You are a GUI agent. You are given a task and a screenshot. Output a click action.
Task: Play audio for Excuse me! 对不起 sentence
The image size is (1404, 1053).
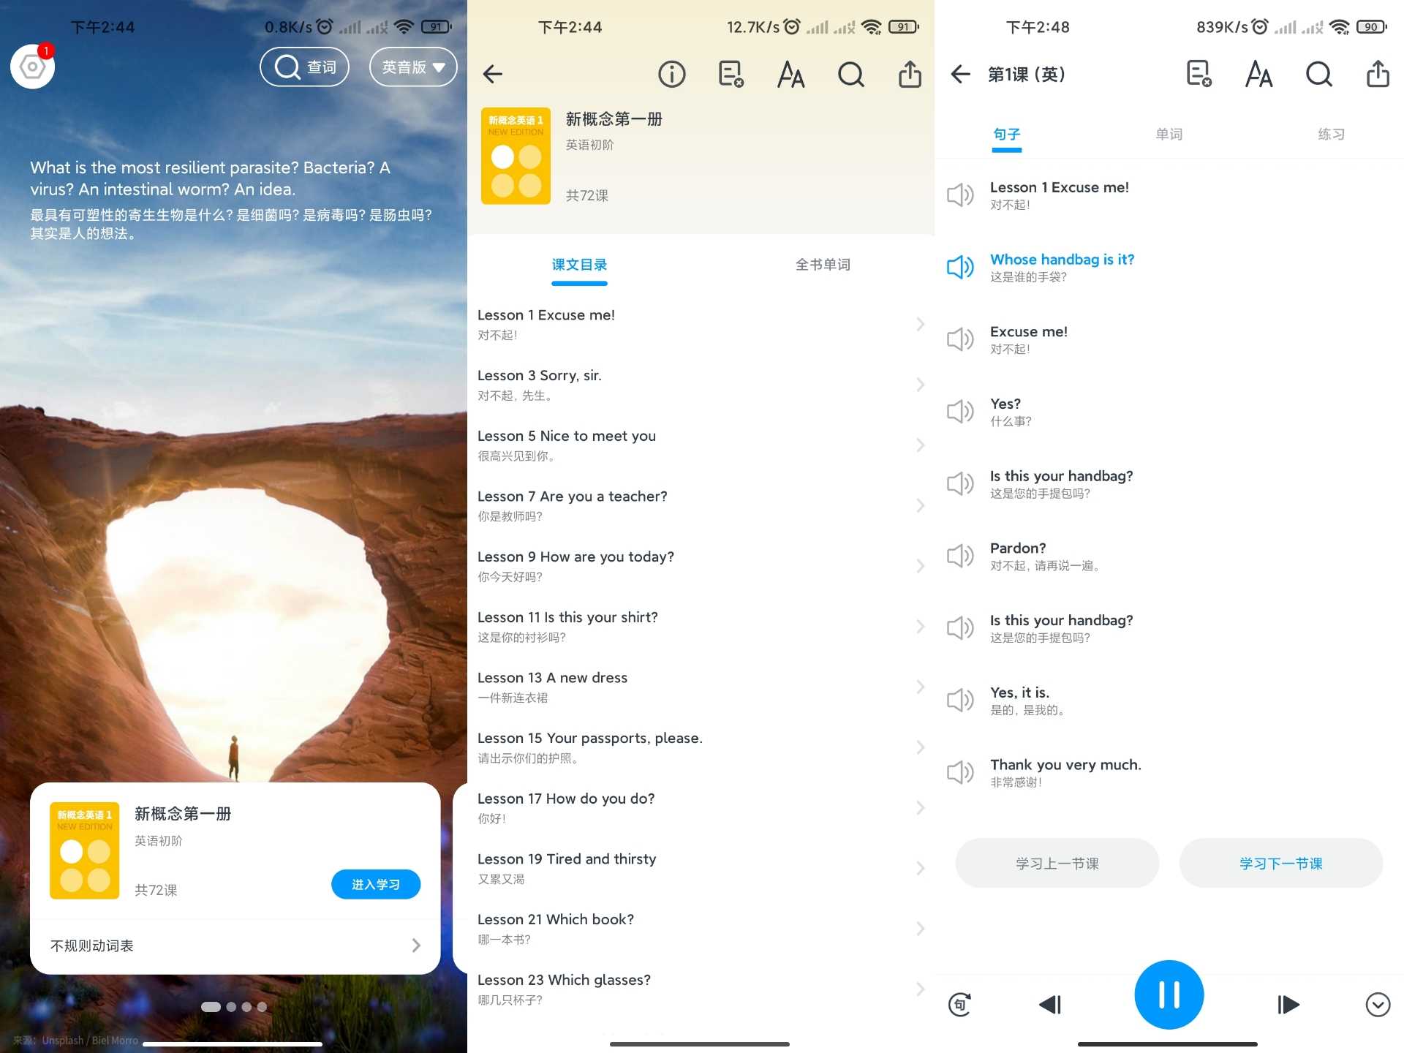[x=960, y=339]
